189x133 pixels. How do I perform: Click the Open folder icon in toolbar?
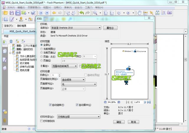(5, 13)
